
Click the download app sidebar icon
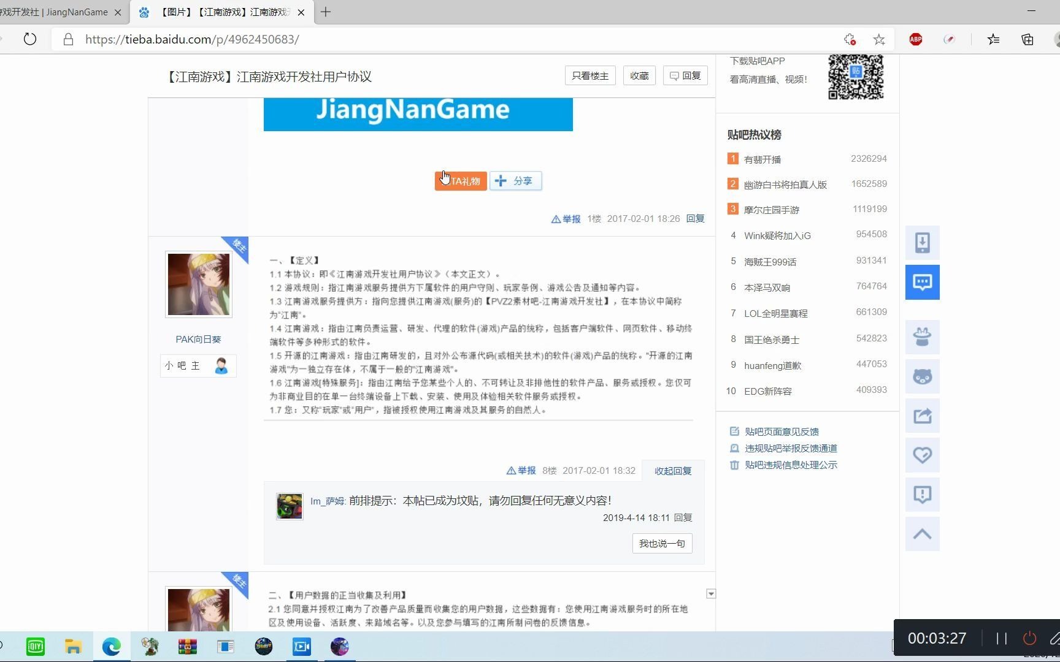pyautogui.click(x=923, y=243)
